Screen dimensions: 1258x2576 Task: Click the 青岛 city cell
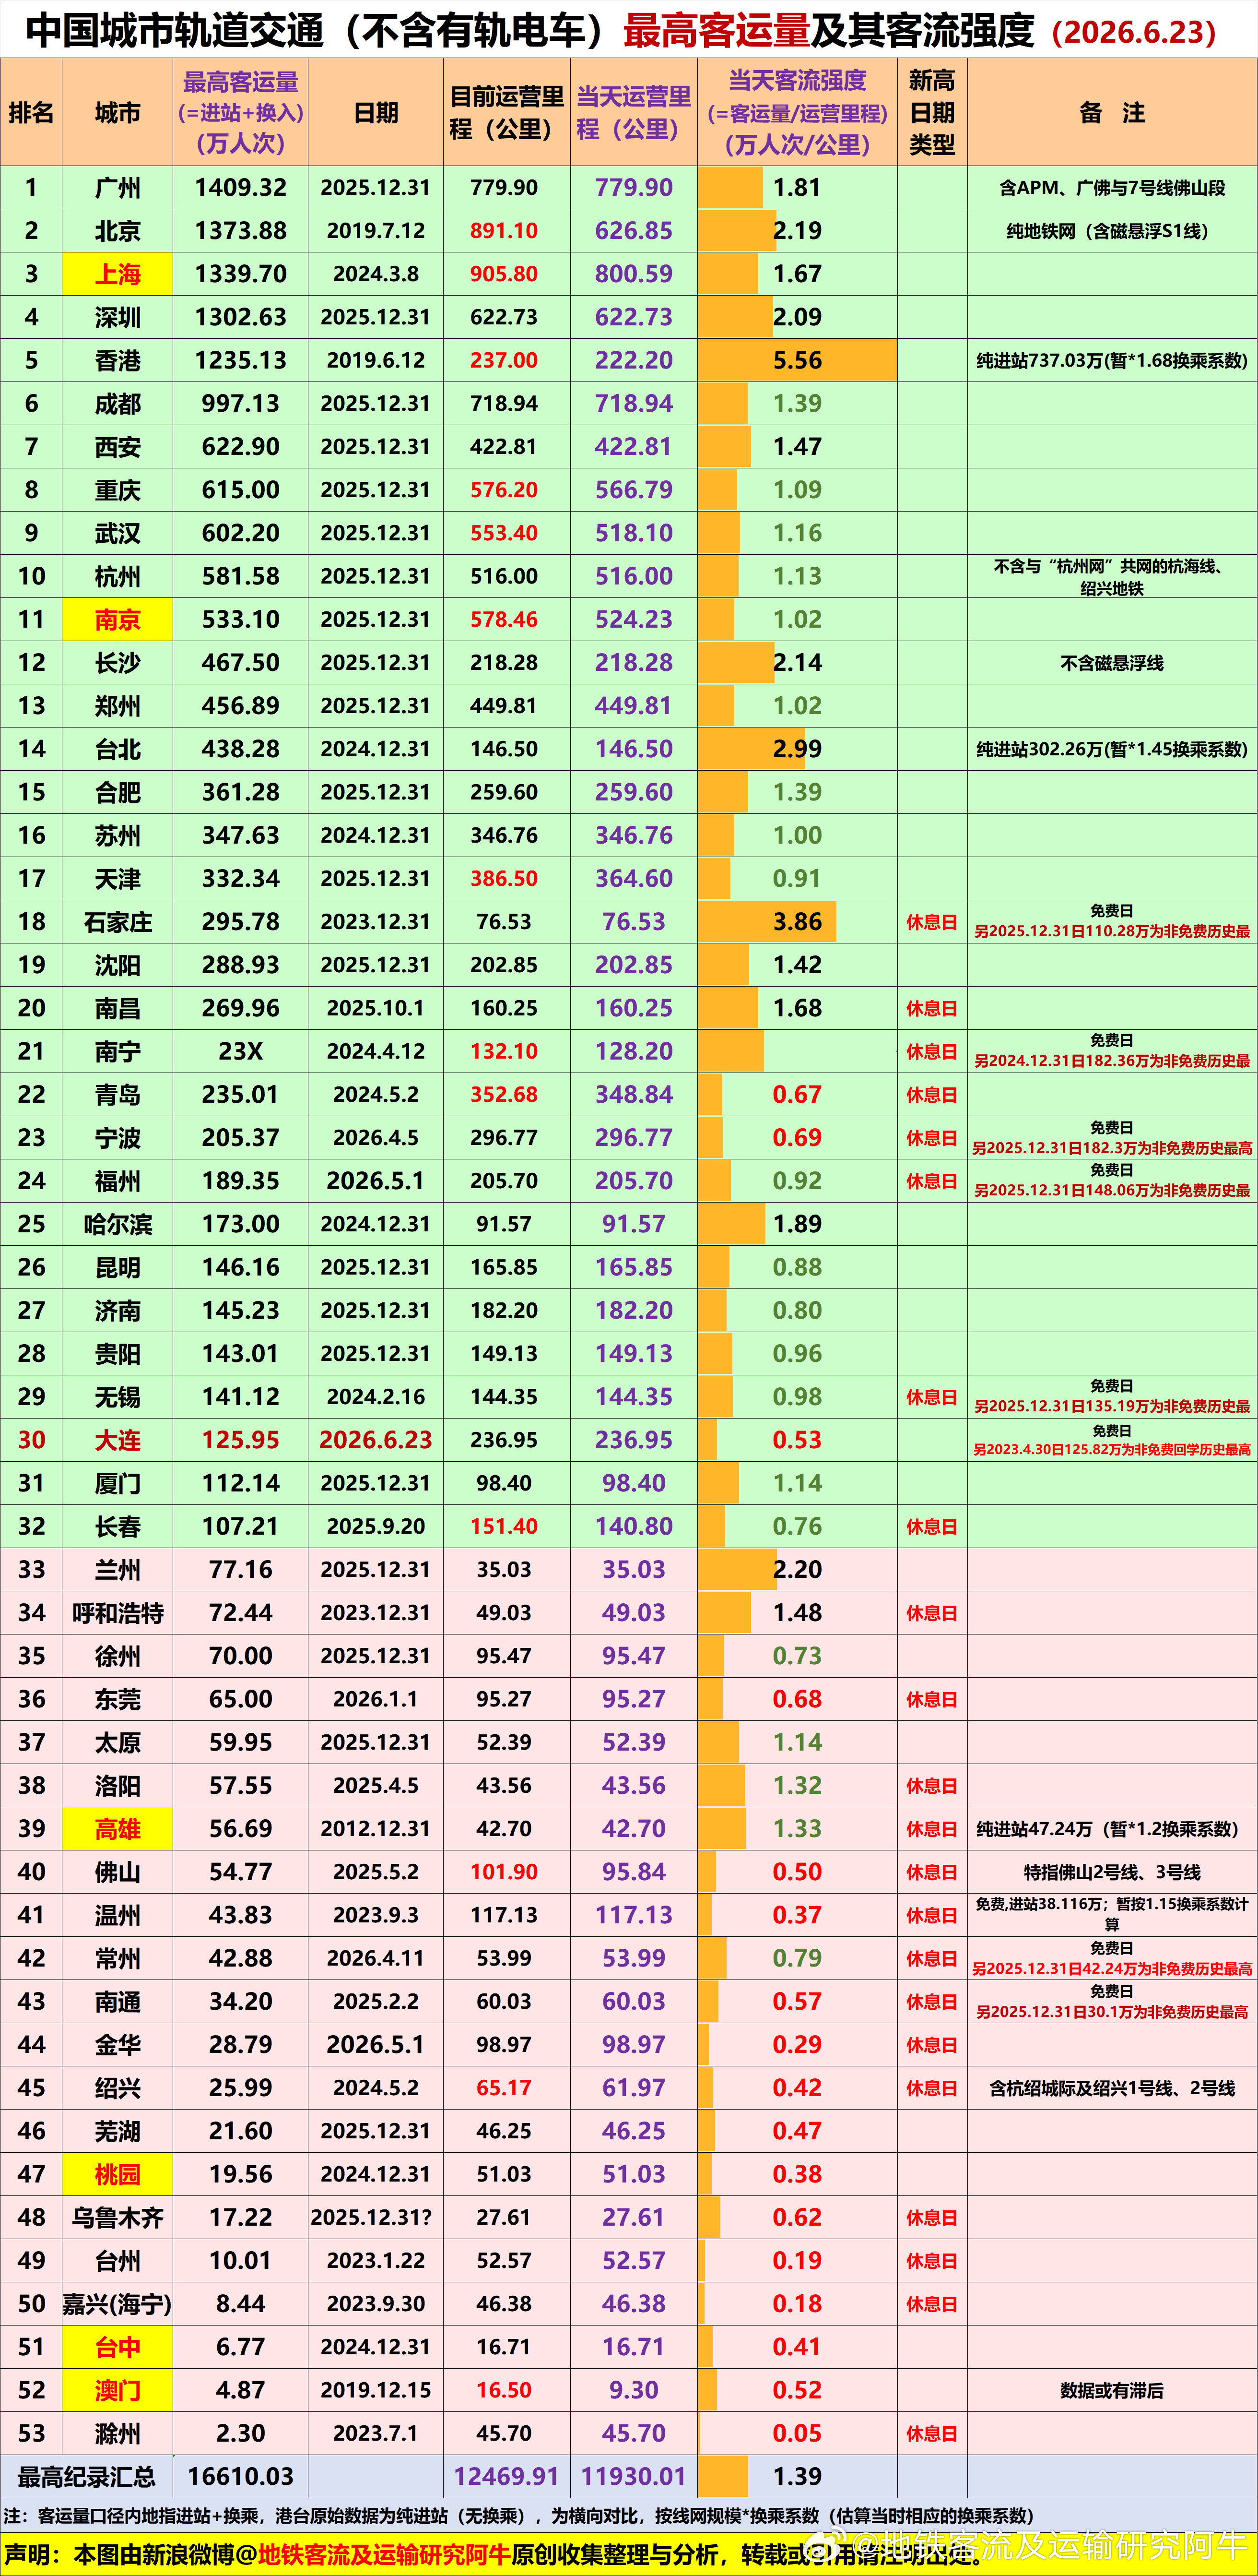coord(118,1095)
